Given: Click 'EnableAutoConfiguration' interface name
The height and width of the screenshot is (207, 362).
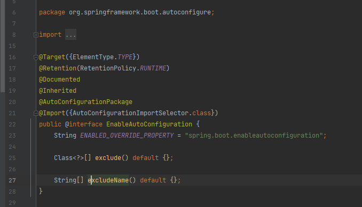Looking at the screenshot, I should coord(149,124).
